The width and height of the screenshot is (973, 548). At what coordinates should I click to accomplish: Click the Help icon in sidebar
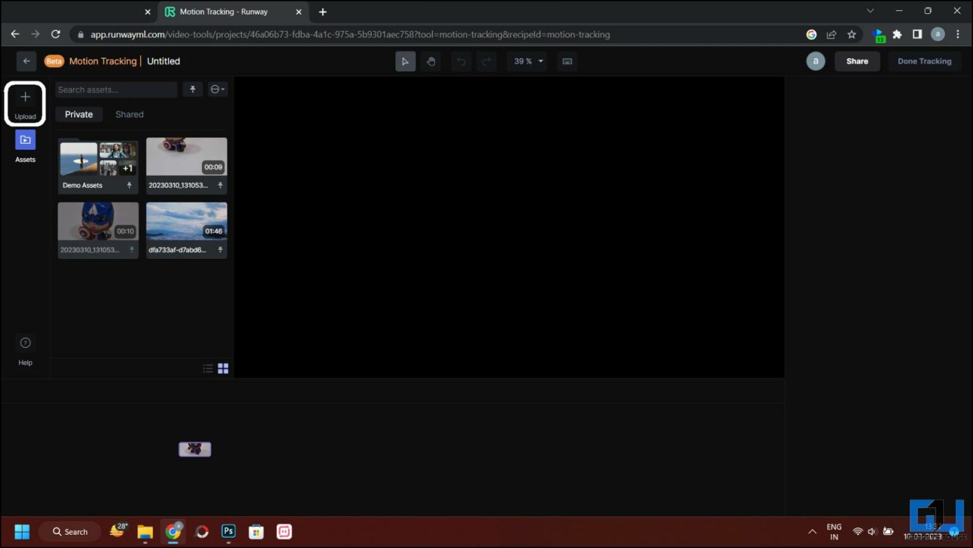pos(25,342)
